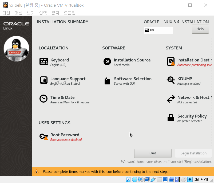Screen dimensions: 214x183
Task: Click 'Americas/New York timezone' text
Action: pyautogui.click(x=70, y=102)
